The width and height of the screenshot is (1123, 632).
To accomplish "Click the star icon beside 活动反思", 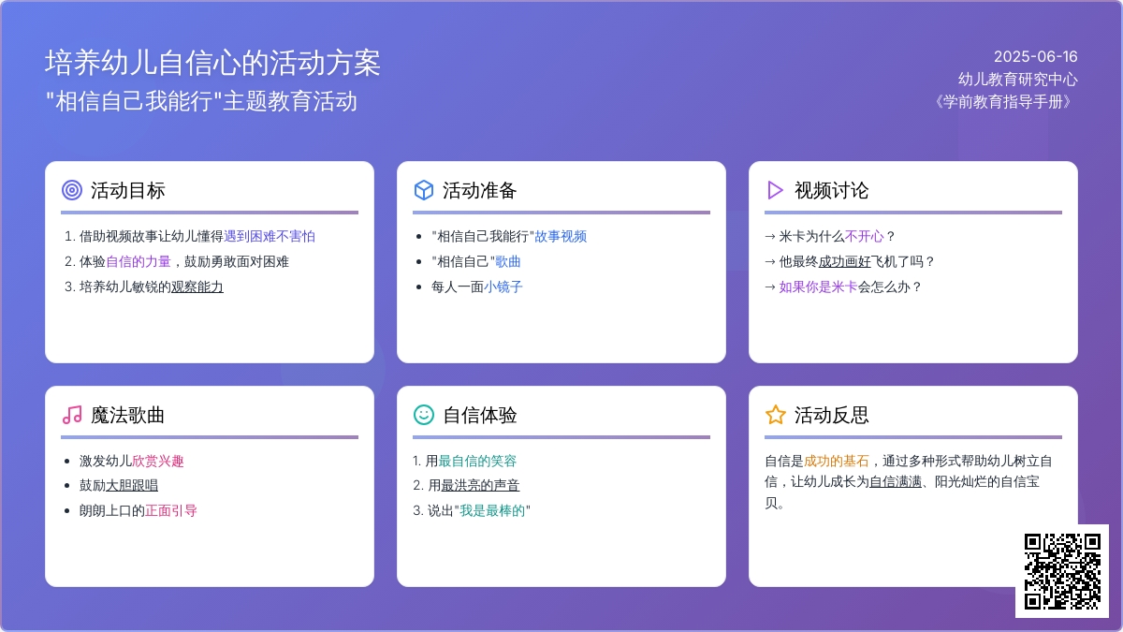I will tap(776, 415).
